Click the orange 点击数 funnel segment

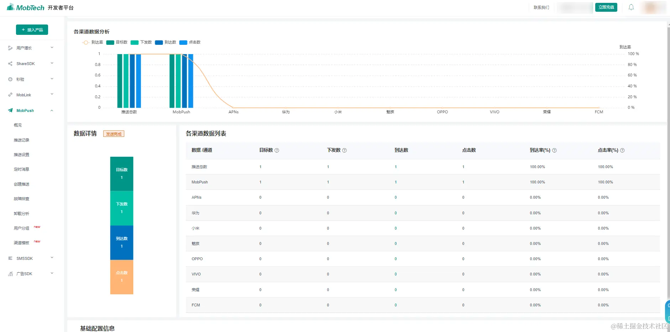click(x=122, y=277)
